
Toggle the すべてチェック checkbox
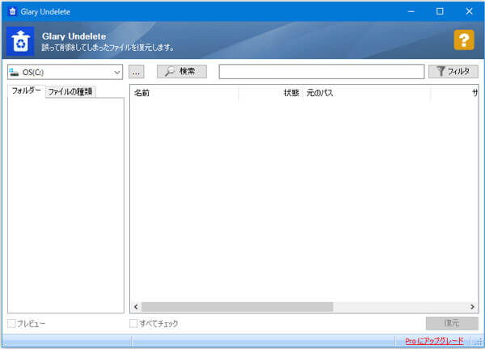click(x=134, y=324)
